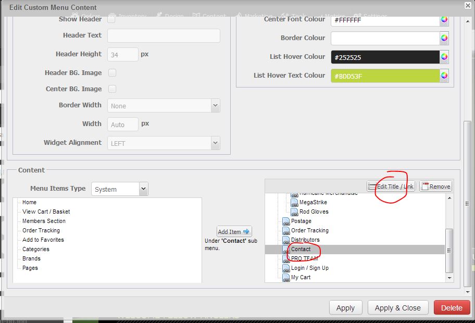Open color picker for Border Colour
Viewport: 475px width, 323px height.
(x=444, y=38)
